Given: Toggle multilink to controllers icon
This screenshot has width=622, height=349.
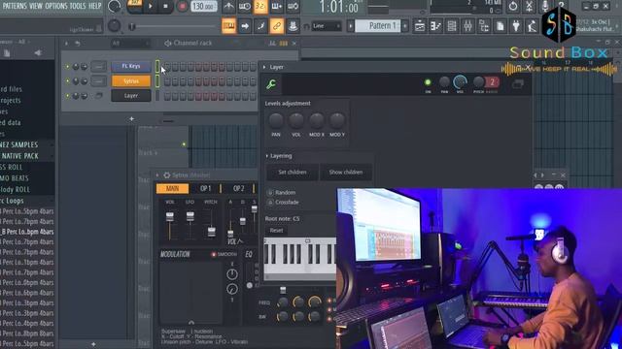Looking at the screenshot, I should click(x=276, y=26).
